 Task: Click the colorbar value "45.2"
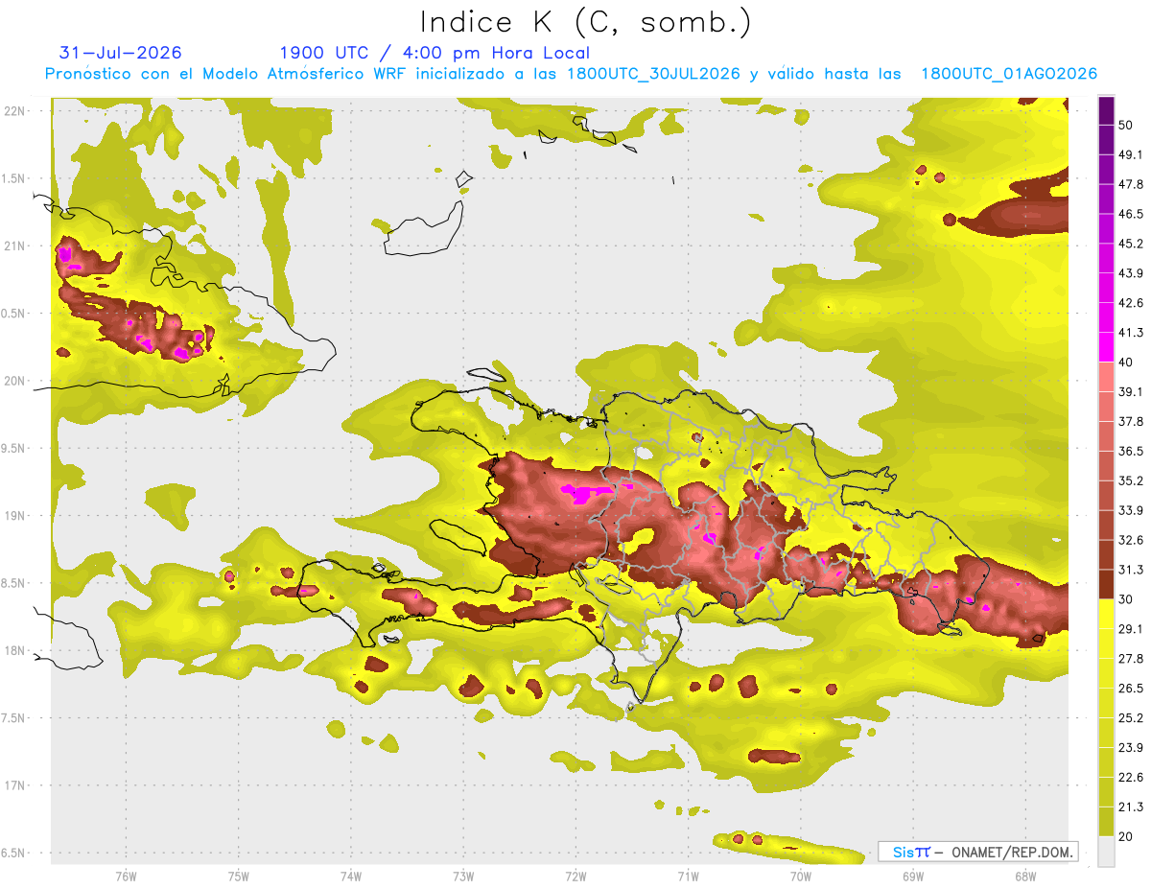tap(1131, 244)
